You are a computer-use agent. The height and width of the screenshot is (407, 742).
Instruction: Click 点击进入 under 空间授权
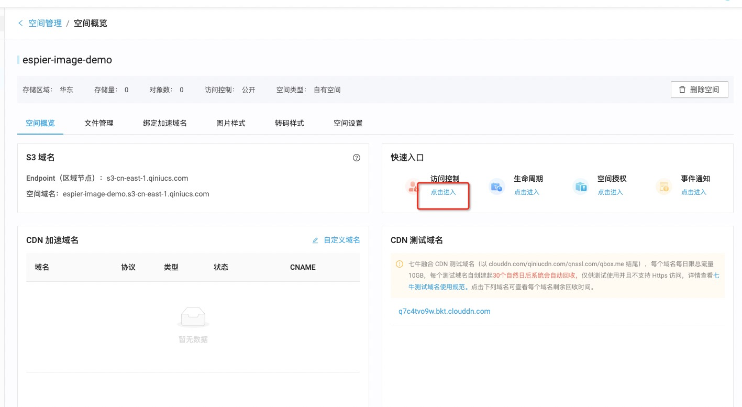610,192
